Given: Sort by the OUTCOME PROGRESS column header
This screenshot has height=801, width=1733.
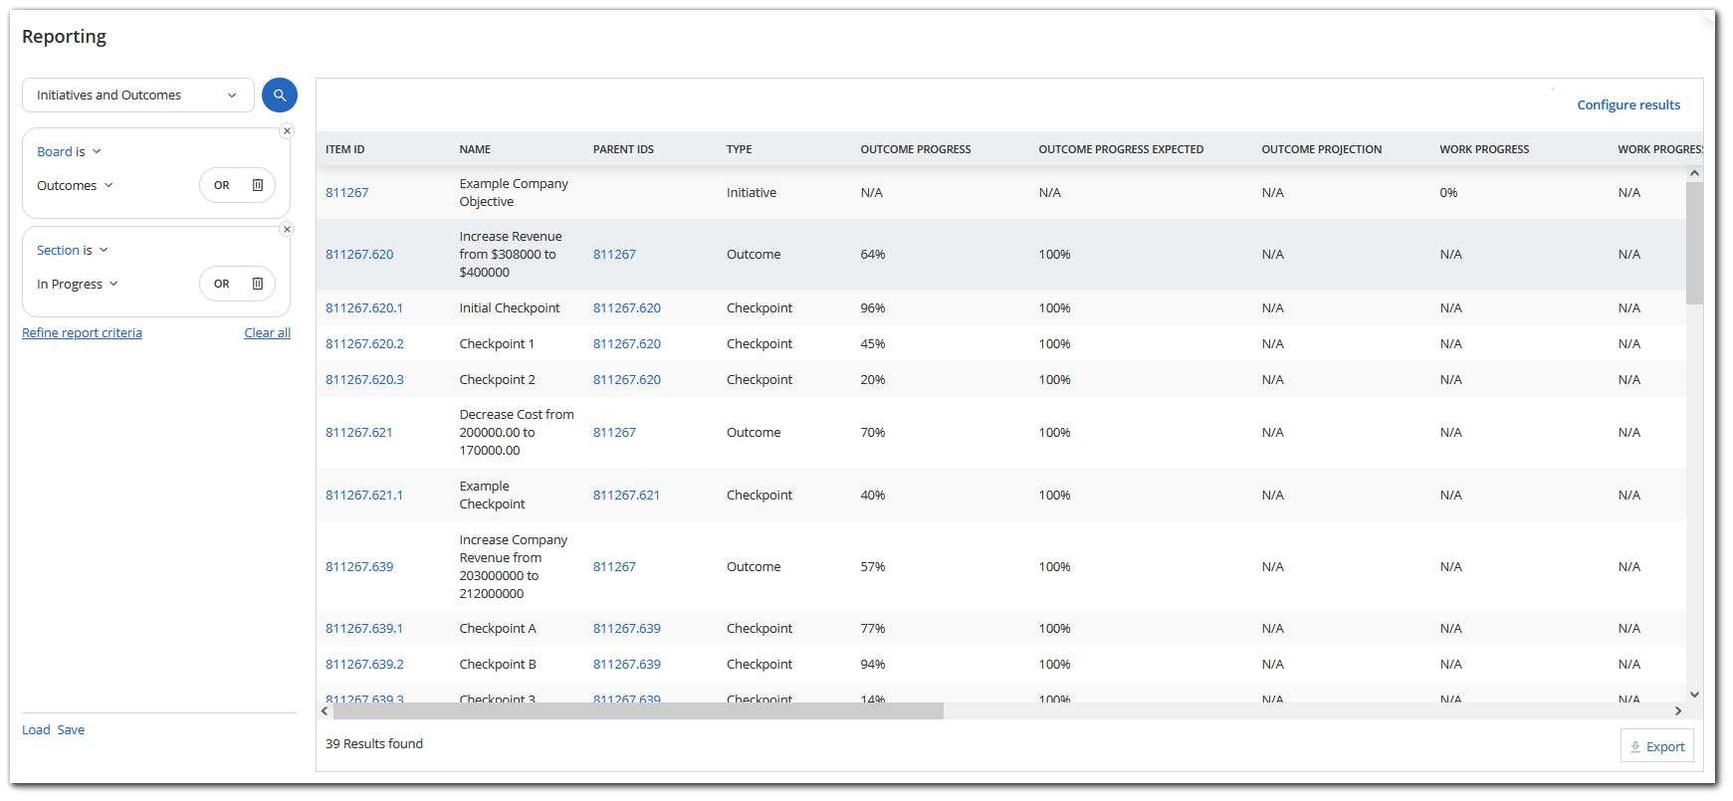Looking at the screenshot, I should click(x=916, y=149).
